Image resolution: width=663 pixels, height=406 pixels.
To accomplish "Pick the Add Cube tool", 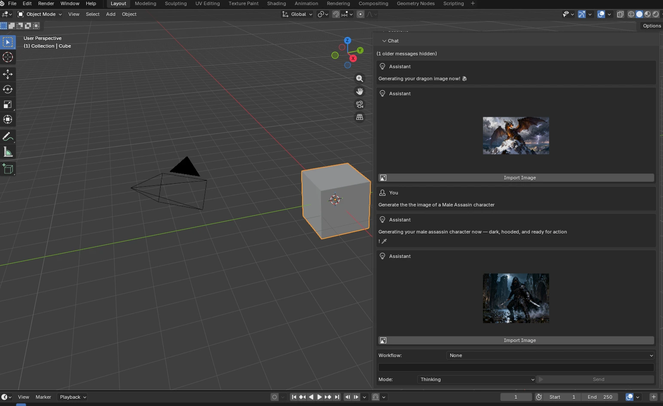I will [x=8, y=169].
